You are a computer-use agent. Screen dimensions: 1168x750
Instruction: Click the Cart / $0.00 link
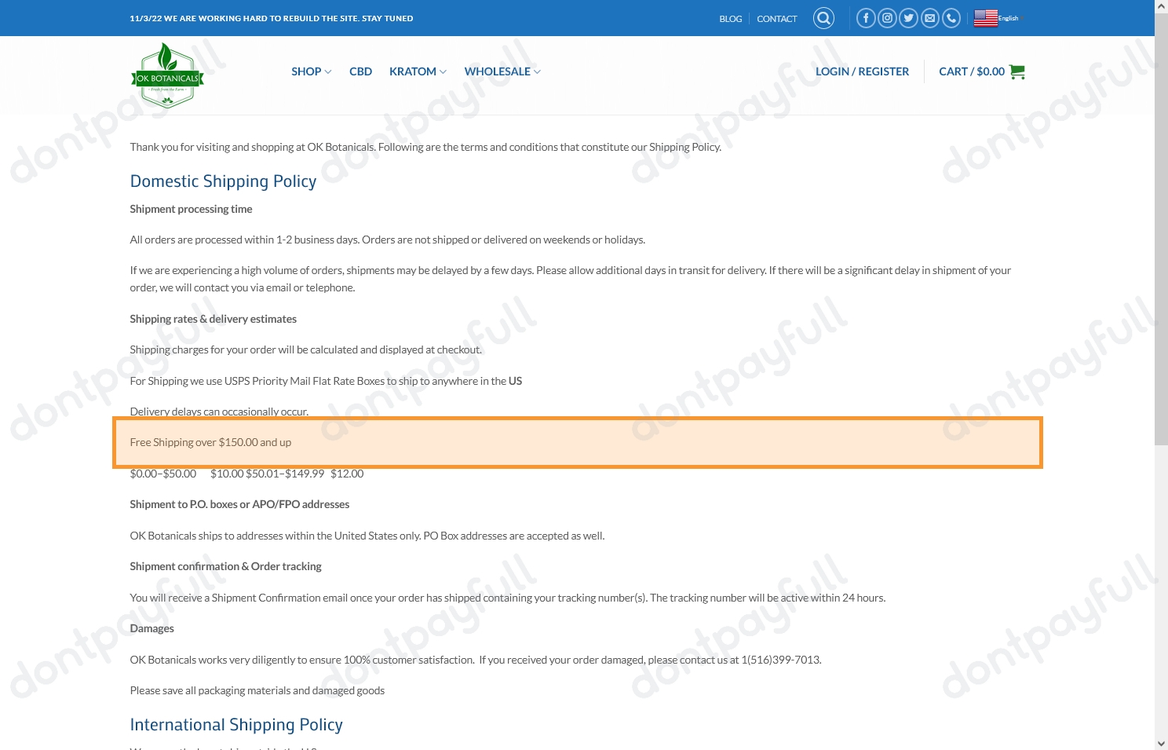[971, 71]
